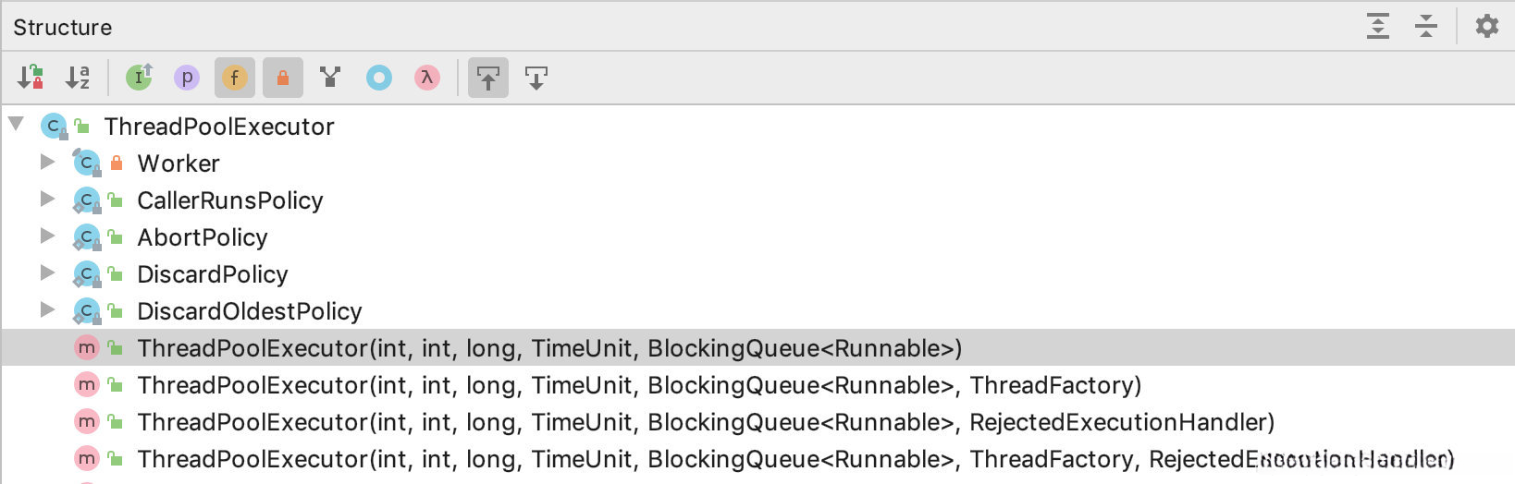Click Collapse All icon in header
1515x484 pixels.
(1425, 26)
